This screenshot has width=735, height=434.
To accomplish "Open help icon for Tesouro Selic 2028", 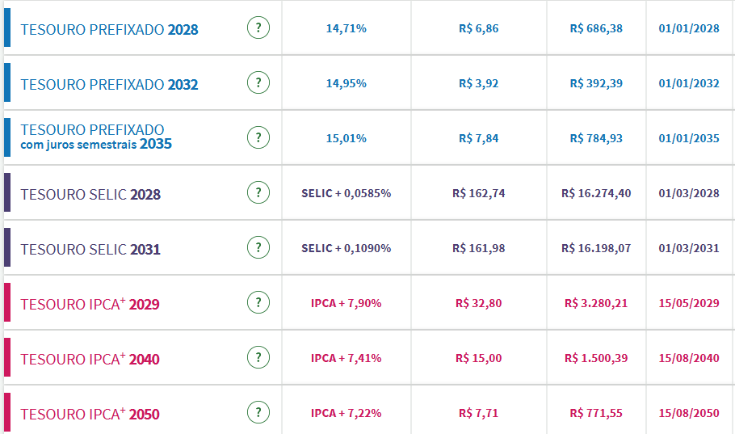I will point(258,192).
